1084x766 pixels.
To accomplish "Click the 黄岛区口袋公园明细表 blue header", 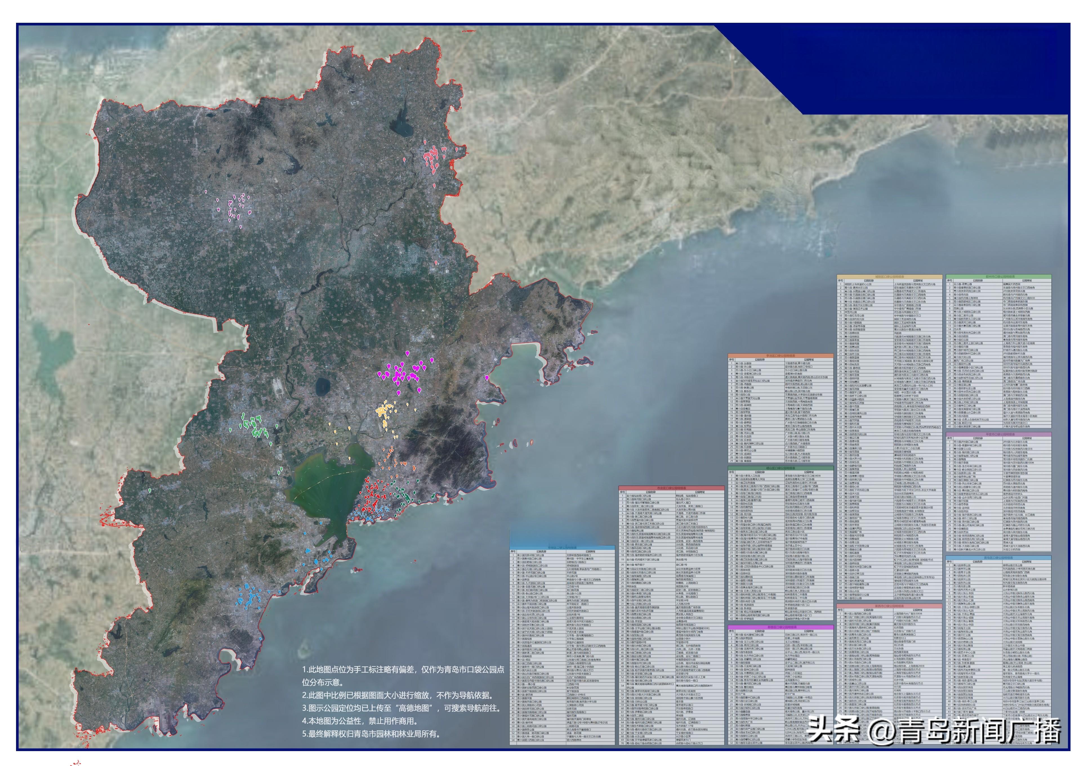I will pos(998,558).
